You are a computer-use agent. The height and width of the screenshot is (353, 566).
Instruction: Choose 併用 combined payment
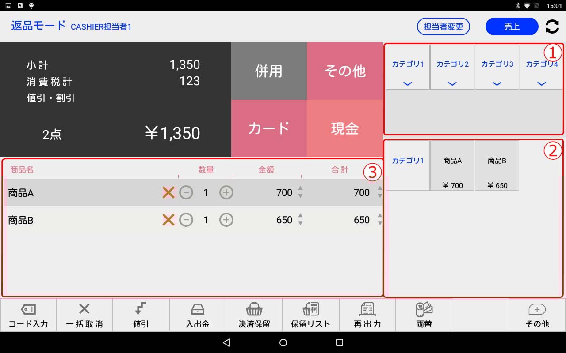tap(269, 71)
